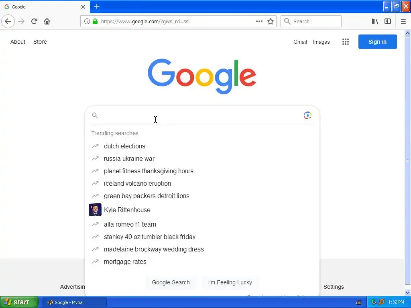Toggle the sidebar view icon

pos(388,21)
